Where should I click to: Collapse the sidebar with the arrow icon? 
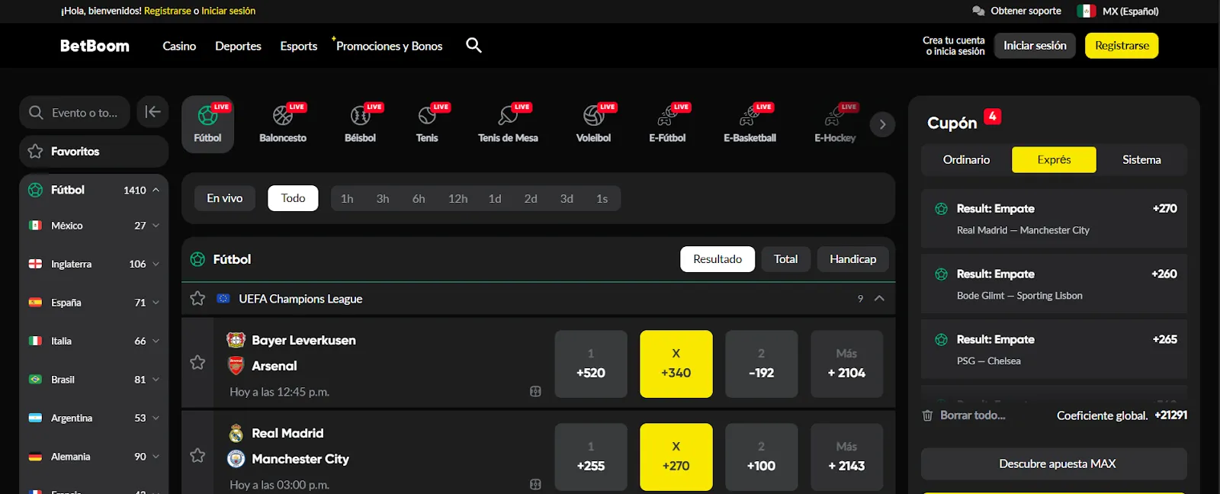click(152, 112)
